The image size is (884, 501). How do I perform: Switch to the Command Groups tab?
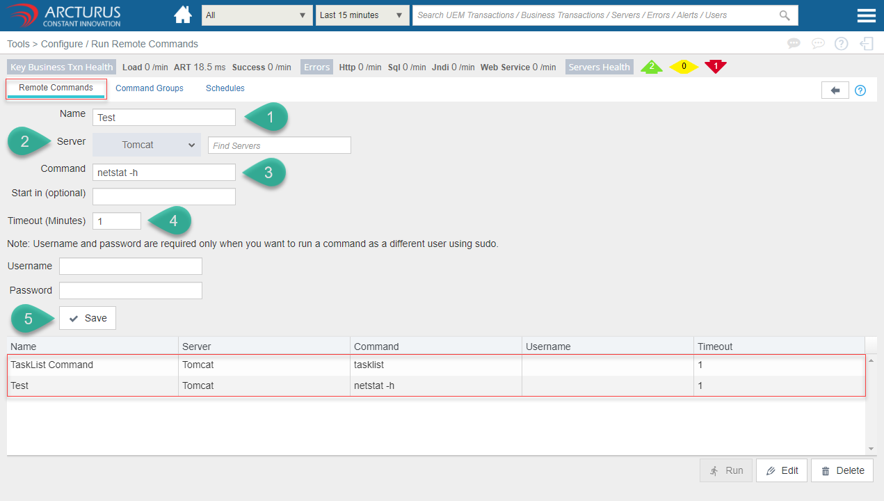150,88
